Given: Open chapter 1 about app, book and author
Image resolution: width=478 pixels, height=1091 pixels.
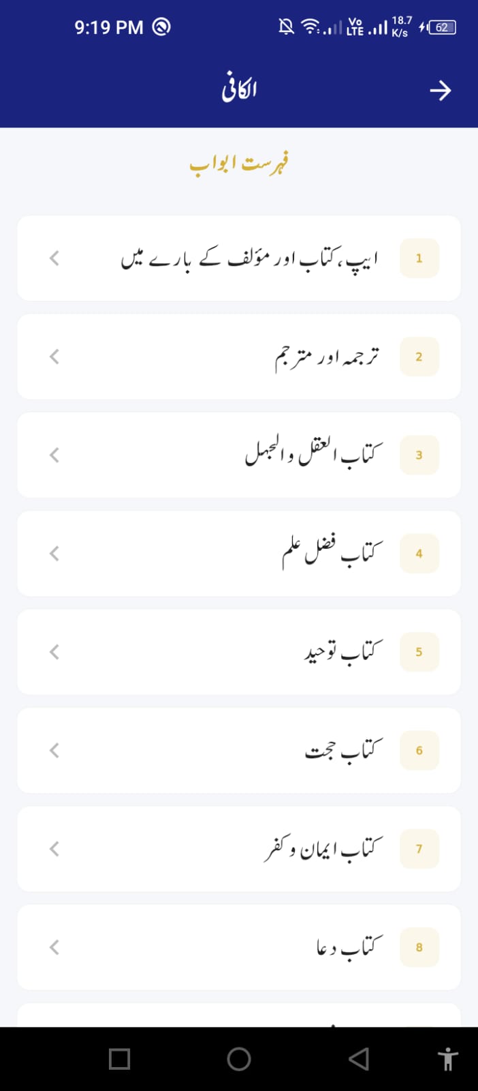Looking at the screenshot, I should click(x=238, y=258).
